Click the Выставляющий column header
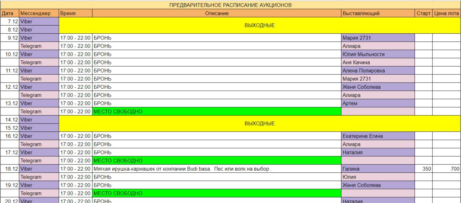This screenshot has width=461, height=203. 378,13
